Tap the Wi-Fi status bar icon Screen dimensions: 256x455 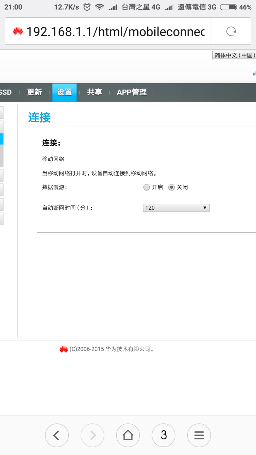100,7
